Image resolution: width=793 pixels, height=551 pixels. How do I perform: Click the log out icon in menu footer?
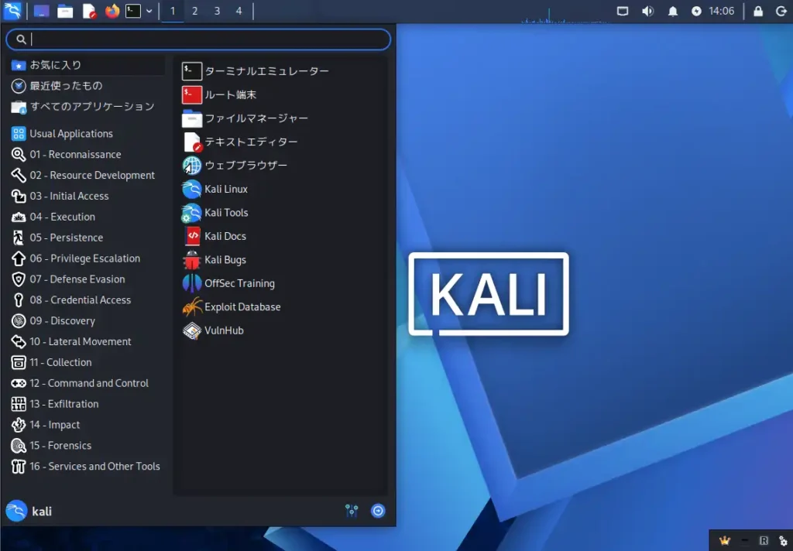pos(378,511)
